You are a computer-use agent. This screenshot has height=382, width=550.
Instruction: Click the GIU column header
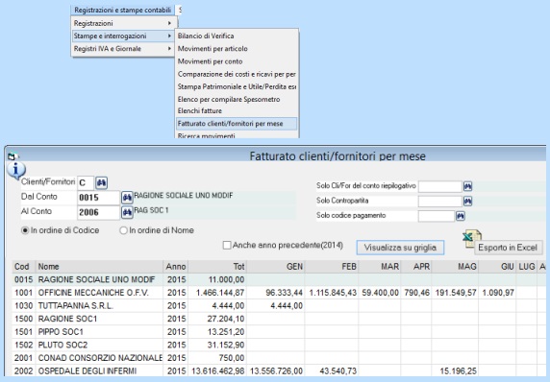click(x=497, y=267)
